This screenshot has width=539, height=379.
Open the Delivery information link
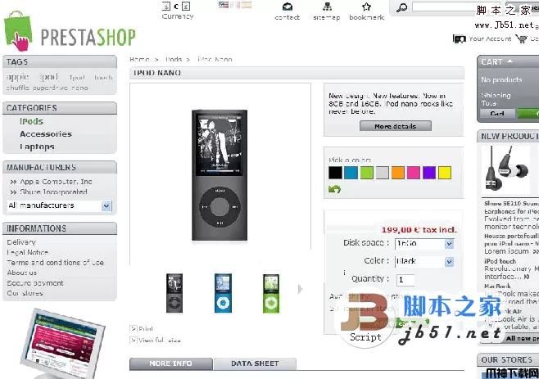pyautogui.click(x=21, y=242)
